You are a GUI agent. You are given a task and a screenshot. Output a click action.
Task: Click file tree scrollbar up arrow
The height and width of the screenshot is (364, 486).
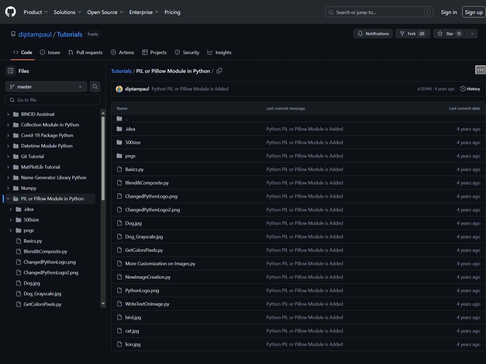point(103,113)
